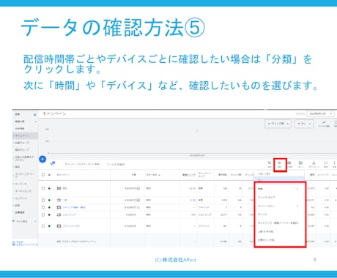Open the red コスト metric dropdown above chart

pos(303,124)
